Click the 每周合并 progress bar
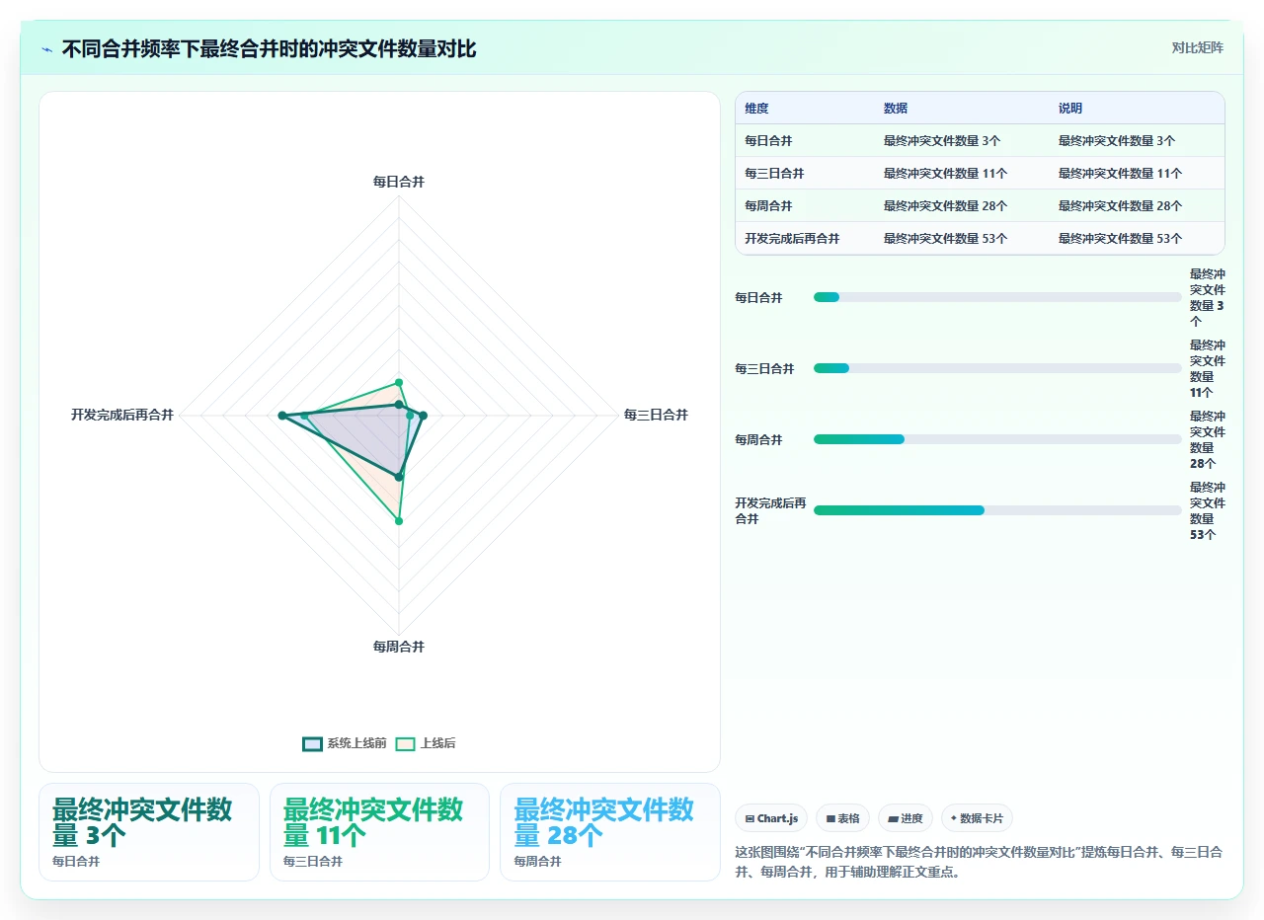 pyautogui.click(x=997, y=439)
